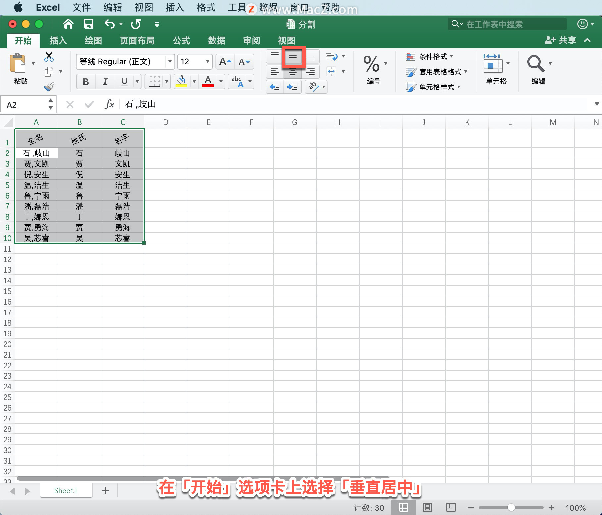
Task: Toggle Underline formatting
Action: 125,82
